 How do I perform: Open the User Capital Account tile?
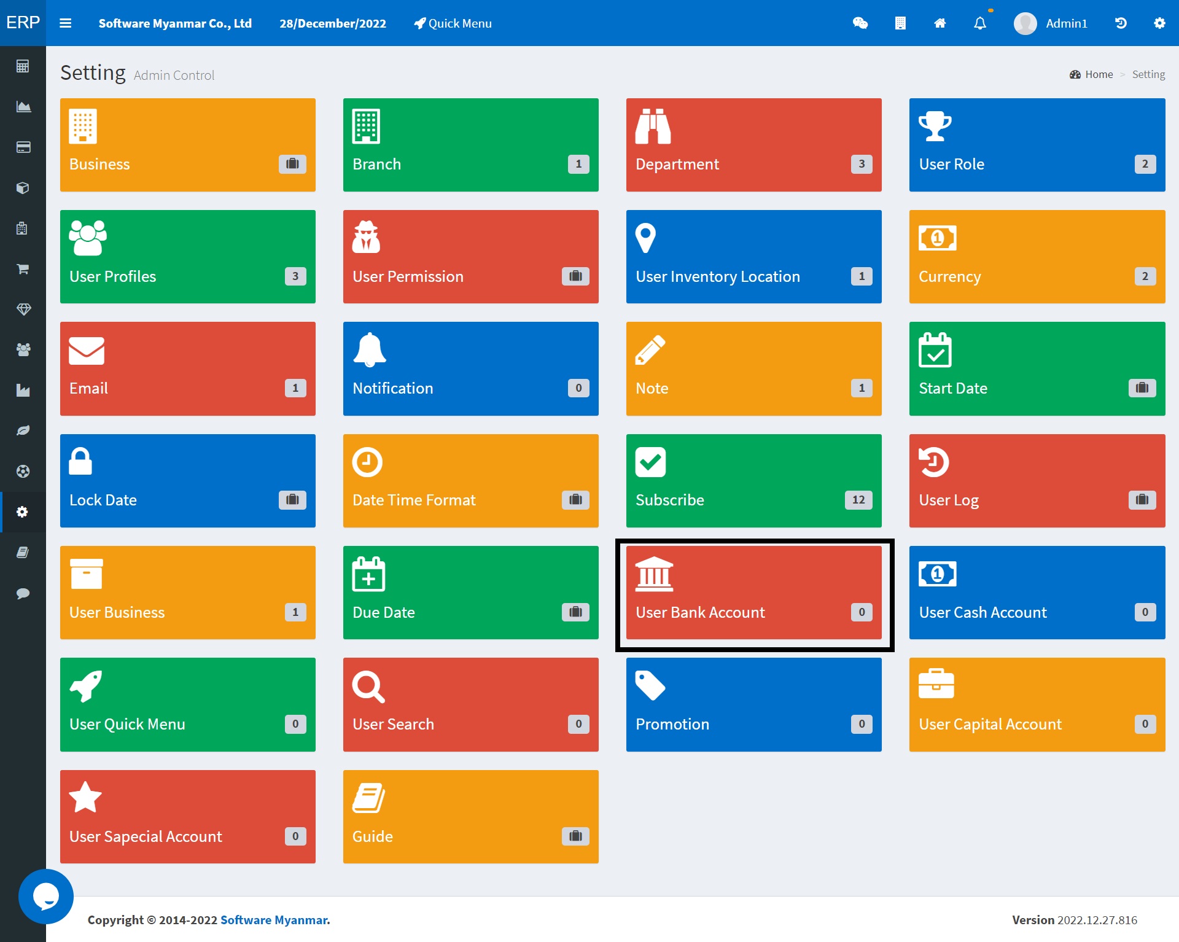1037,704
